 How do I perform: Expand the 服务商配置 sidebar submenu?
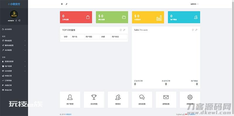[x=14, y=45]
